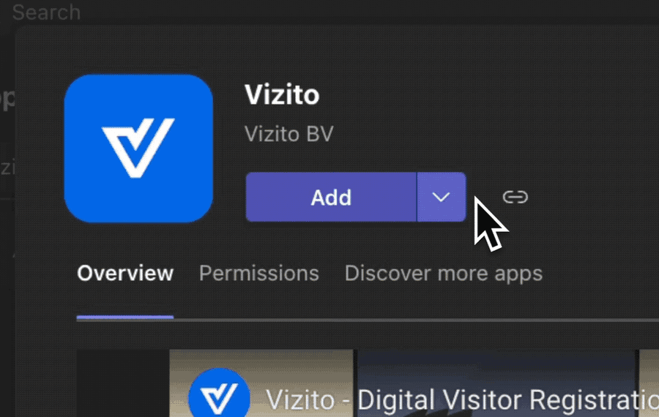Click the partially hidden heading left of the dialog
The height and width of the screenshot is (417, 659).
(x=7, y=98)
